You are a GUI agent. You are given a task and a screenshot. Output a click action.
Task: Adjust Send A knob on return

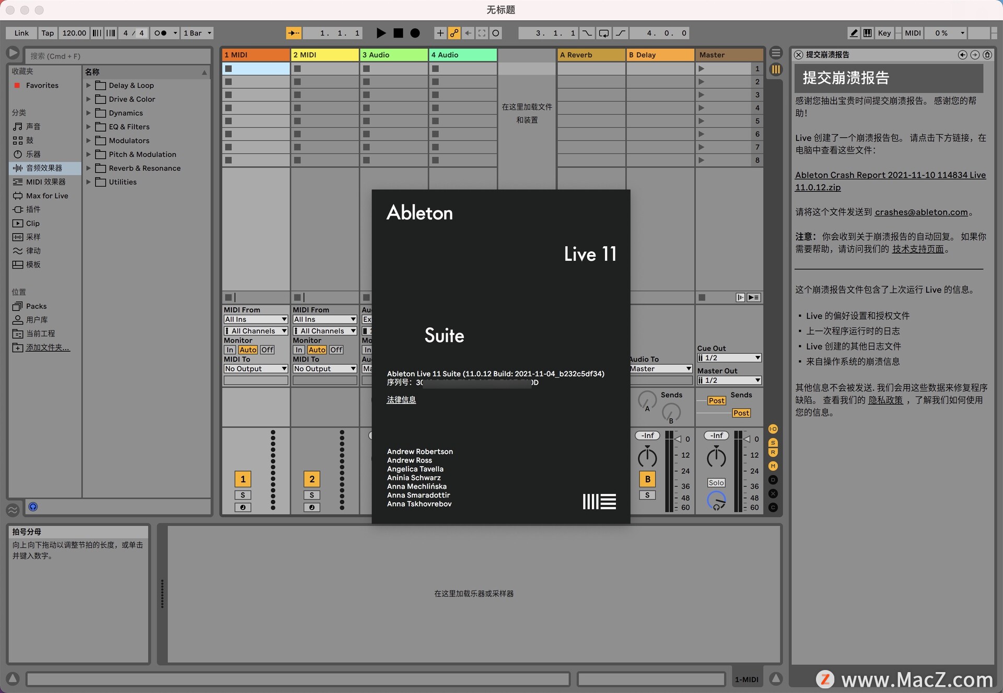[x=647, y=401]
